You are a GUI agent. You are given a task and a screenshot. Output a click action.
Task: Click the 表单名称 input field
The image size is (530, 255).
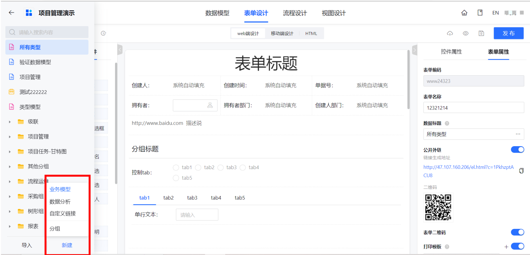tap(474, 108)
